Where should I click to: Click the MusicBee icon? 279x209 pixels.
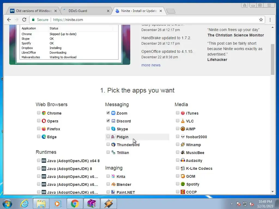click(x=183, y=152)
